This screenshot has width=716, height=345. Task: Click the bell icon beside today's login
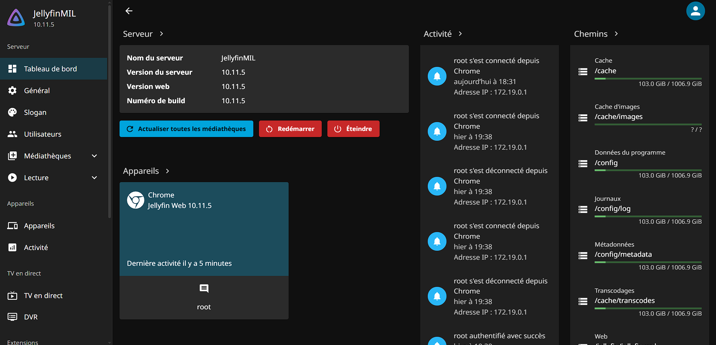click(x=437, y=76)
